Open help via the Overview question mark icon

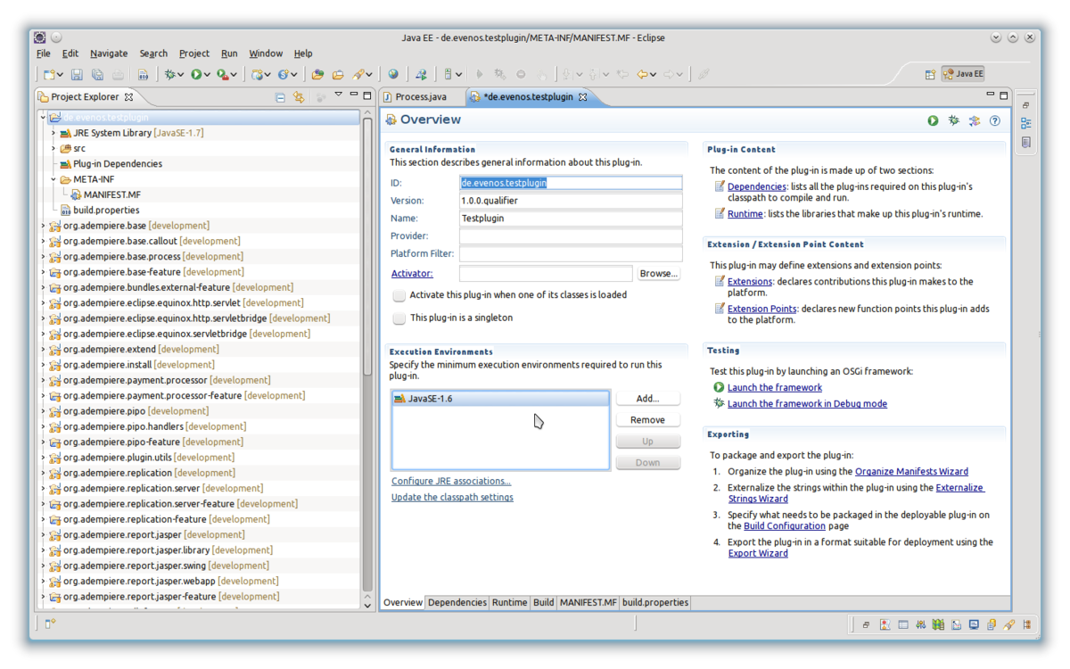tap(995, 120)
